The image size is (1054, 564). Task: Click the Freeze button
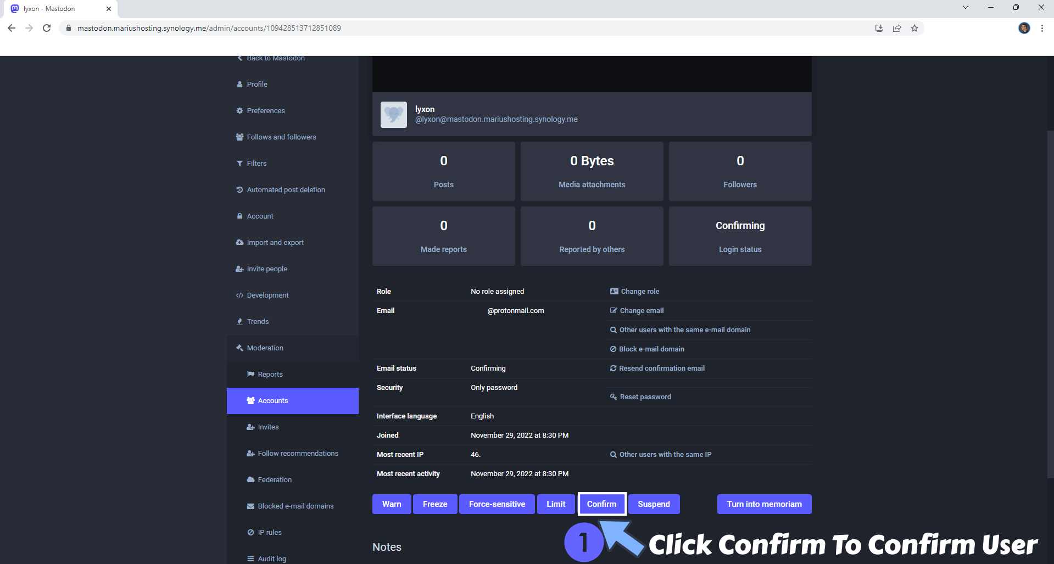[435, 504]
